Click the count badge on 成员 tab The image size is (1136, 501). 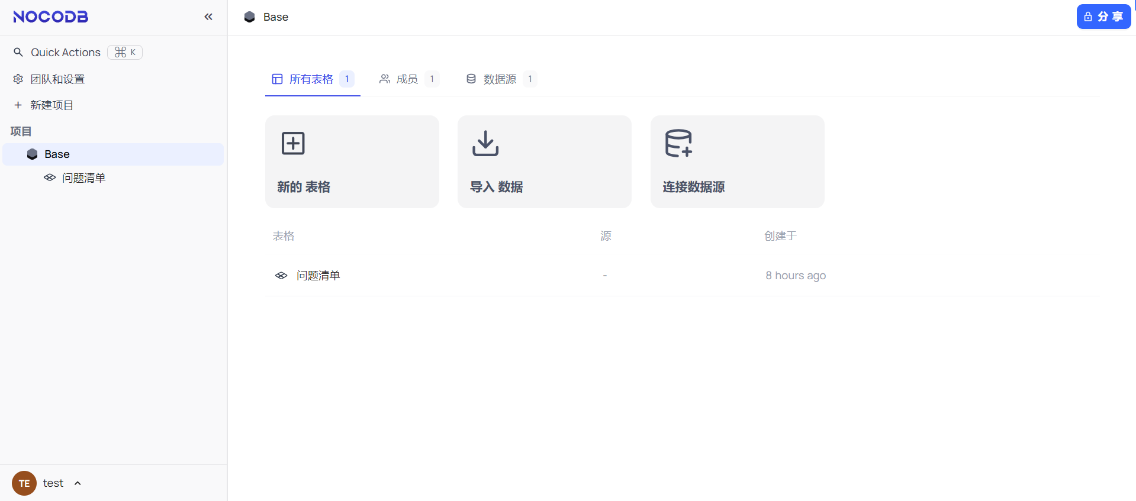[432, 79]
